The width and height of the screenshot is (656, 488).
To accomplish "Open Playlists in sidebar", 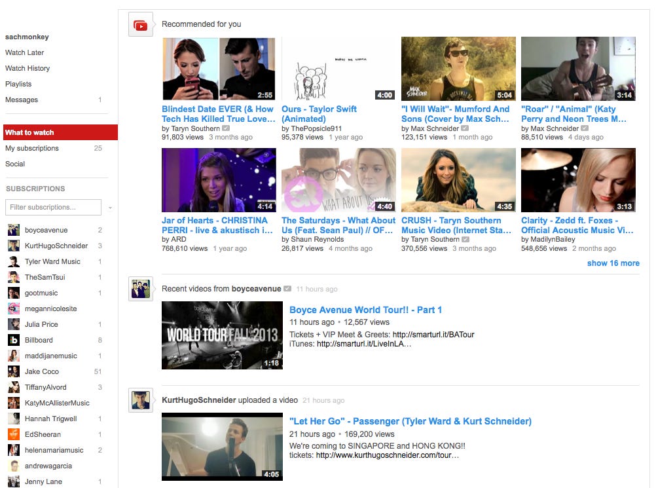I will click(x=18, y=84).
